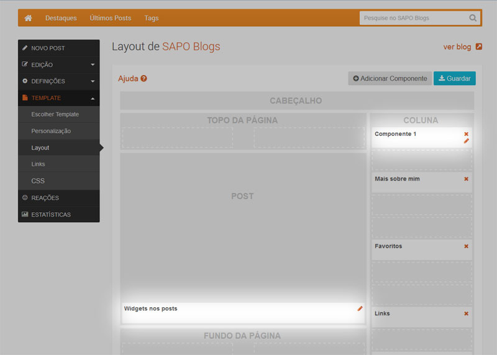Save layout with the Guardar button
497x355 pixels.
click(x=454, y=79)
